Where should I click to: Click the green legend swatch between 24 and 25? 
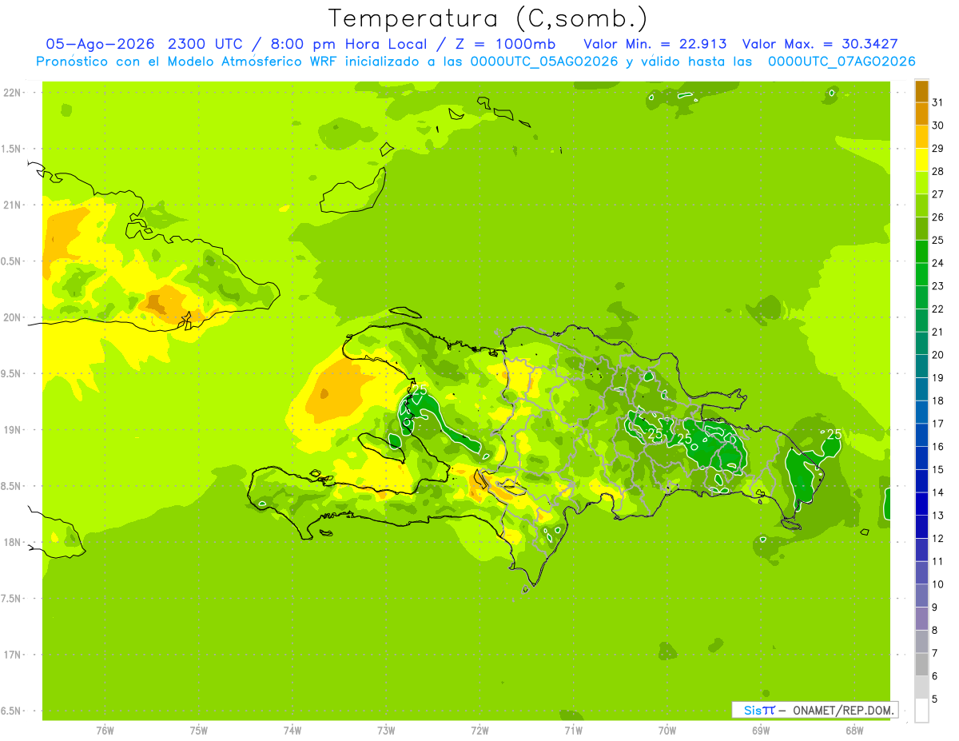coord(921,251)
